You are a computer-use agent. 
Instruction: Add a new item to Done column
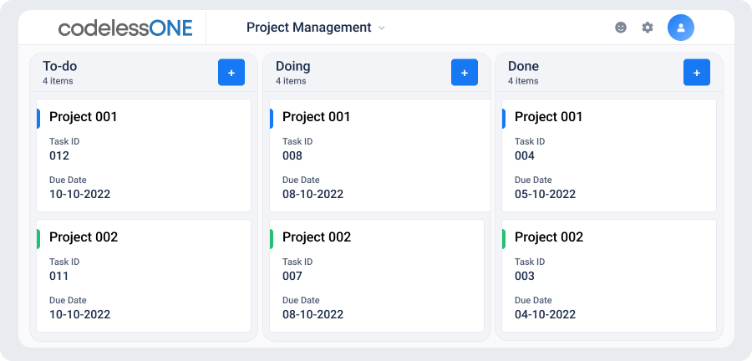tap(697, 73)
